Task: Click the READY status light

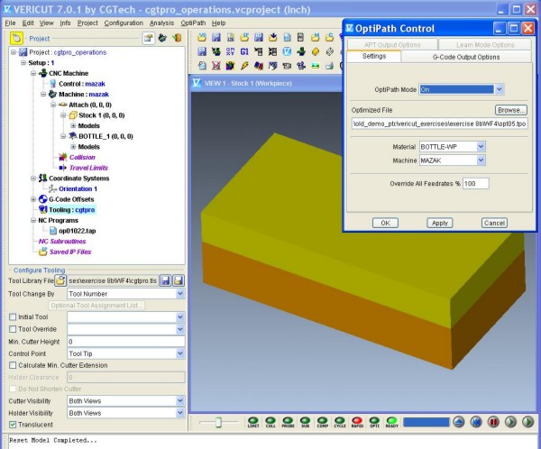Action: tap(391, 422)
